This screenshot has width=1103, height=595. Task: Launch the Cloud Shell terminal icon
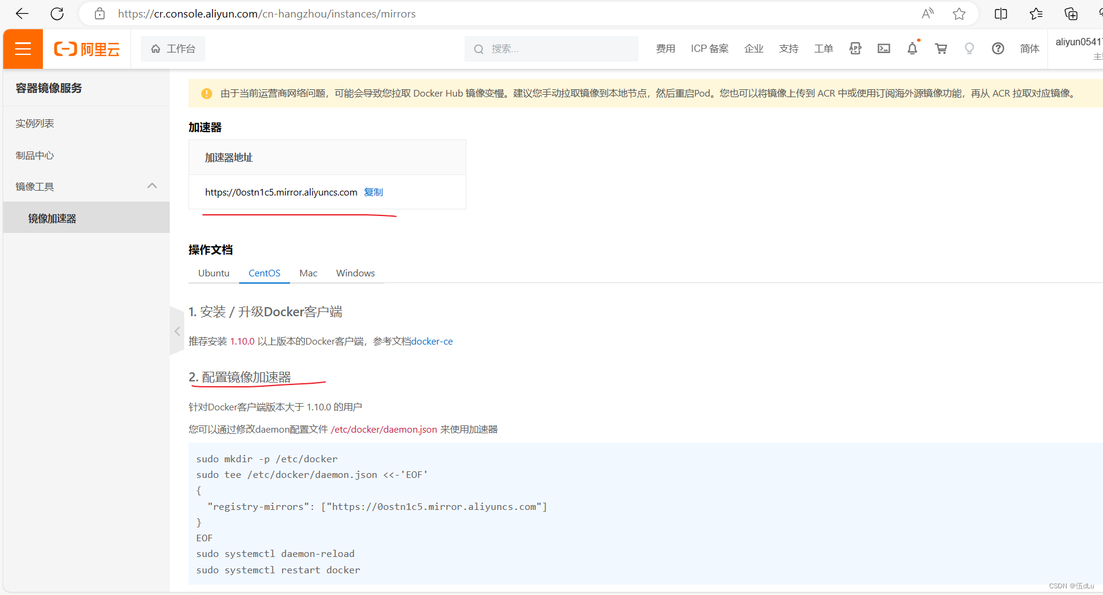pyautogui.click(x=884, y=49)
